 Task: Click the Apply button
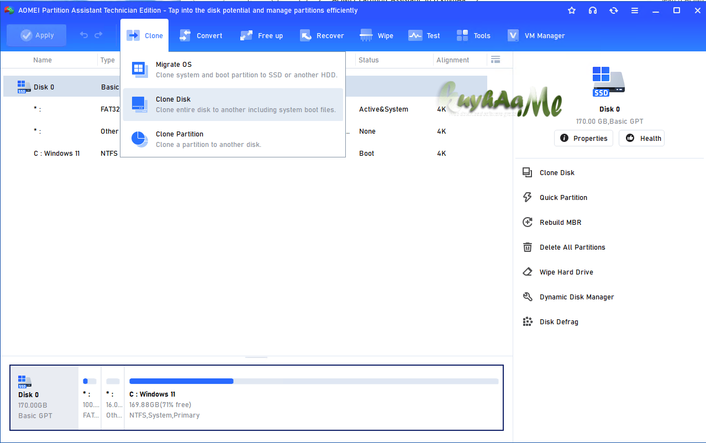tap(36, 35)
